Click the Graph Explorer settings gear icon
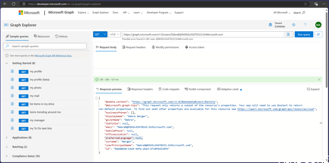The image size is (329, 163). [293, 25]
